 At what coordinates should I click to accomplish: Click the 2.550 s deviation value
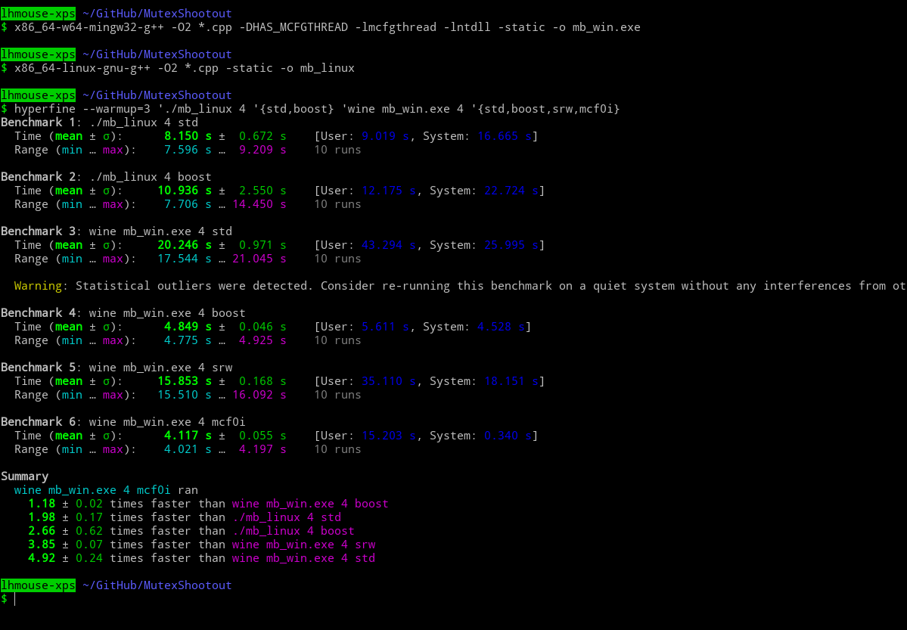click(262, 191)
